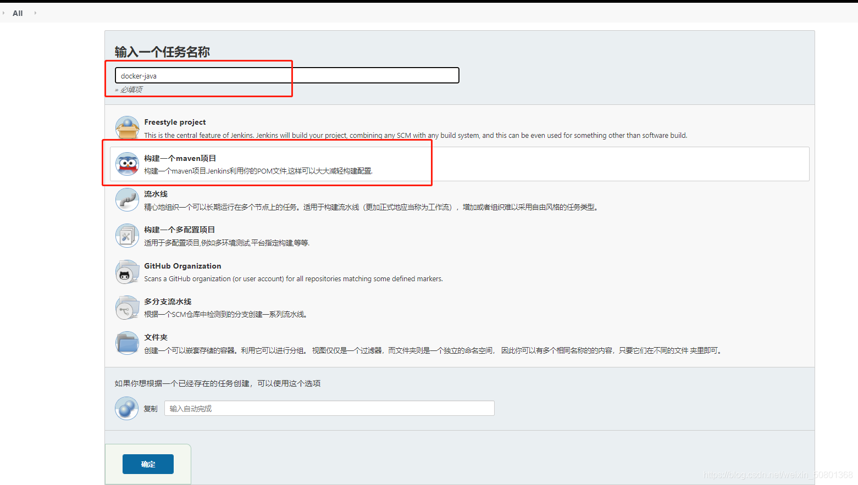The image size is (858, 485).
Task: Focus the task name field containing docker-java
Action: point(287,75)
